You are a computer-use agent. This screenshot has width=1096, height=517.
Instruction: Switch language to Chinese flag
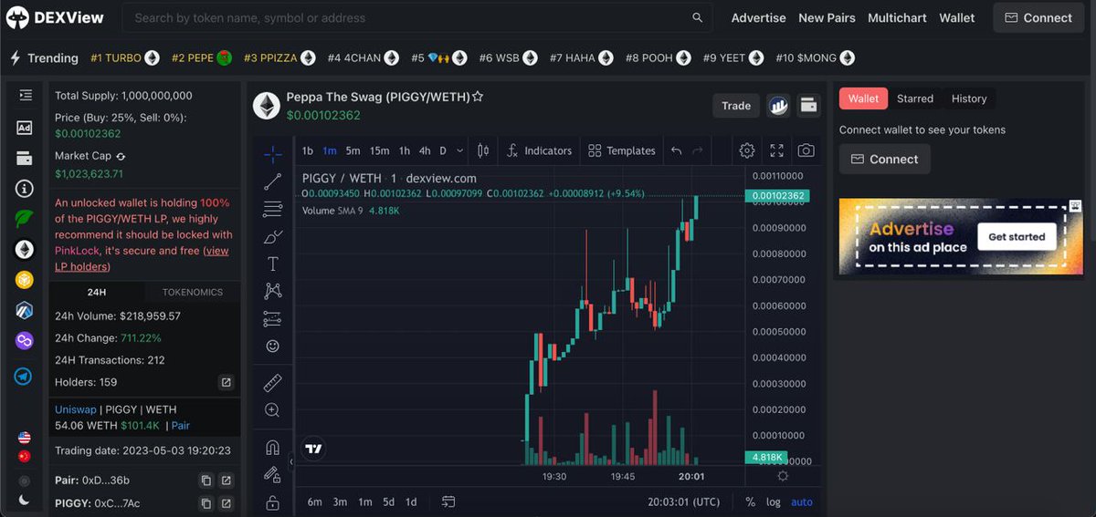click(x=25, y=456)
